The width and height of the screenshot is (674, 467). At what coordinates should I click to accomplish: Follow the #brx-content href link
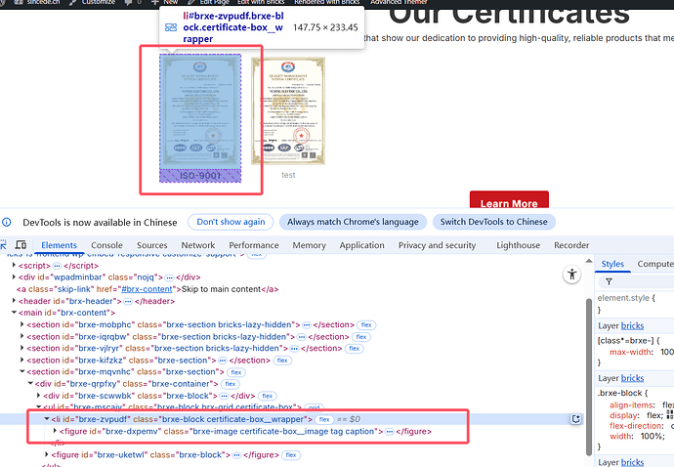click(x=147, y=289)
